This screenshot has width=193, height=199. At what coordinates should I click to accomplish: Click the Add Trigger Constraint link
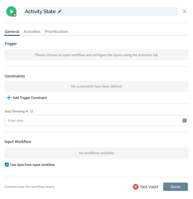[30, 98]
